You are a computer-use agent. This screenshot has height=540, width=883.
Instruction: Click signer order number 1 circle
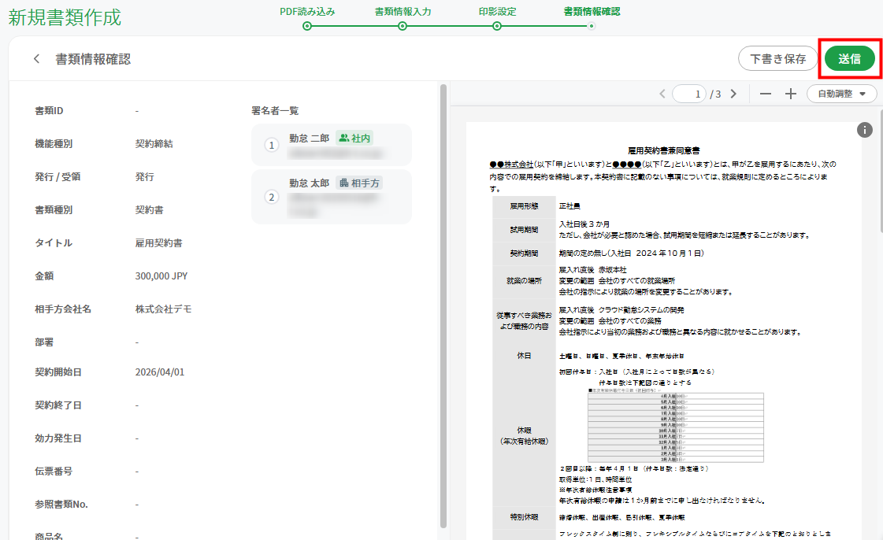click(x=272, y=145)
